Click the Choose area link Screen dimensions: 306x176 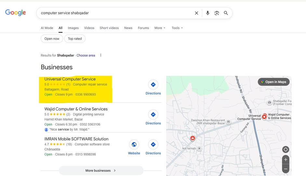[86, 55]
